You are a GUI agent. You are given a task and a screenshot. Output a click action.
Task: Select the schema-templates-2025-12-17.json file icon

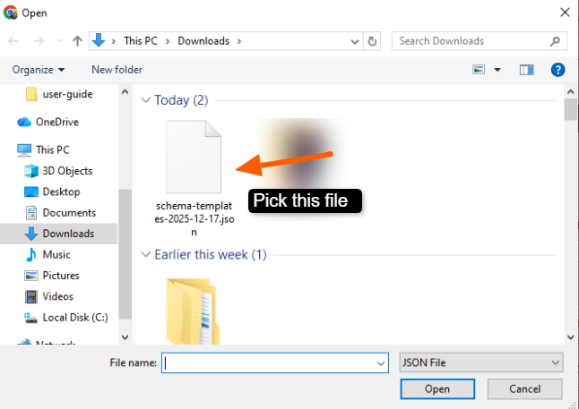click(x=194, y=157)
